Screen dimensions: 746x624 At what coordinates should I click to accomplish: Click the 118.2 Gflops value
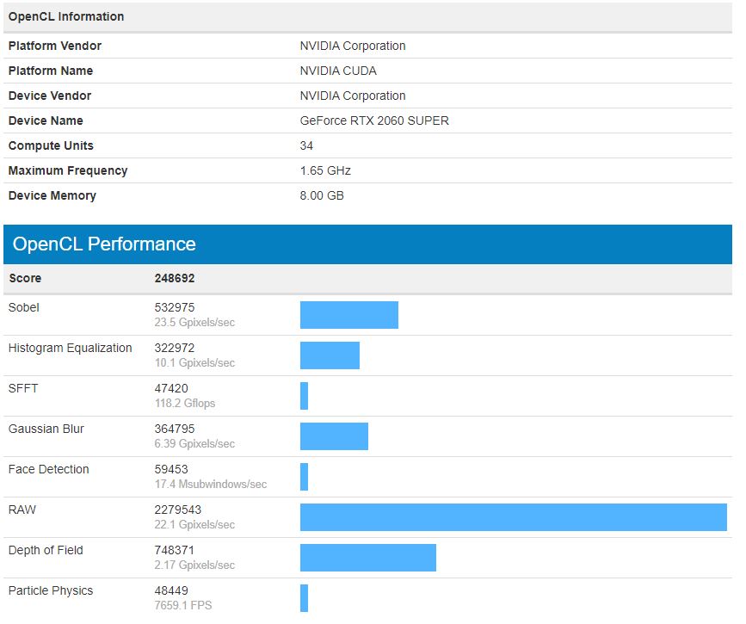(x=185, y=403)
